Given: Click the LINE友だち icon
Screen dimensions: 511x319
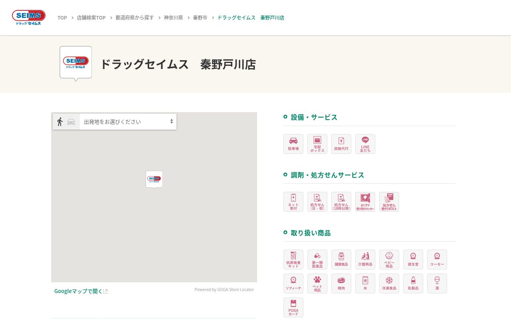Looking at the screenshot, I should point(365,144).
